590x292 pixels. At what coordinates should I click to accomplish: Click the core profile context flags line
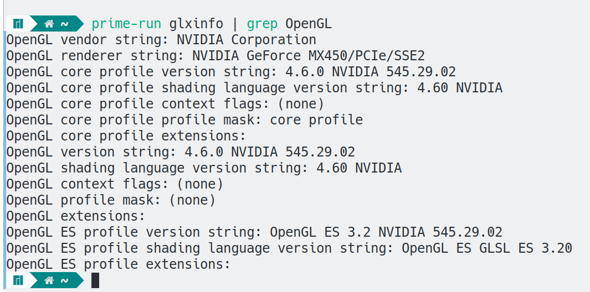[x=165, y=104]
